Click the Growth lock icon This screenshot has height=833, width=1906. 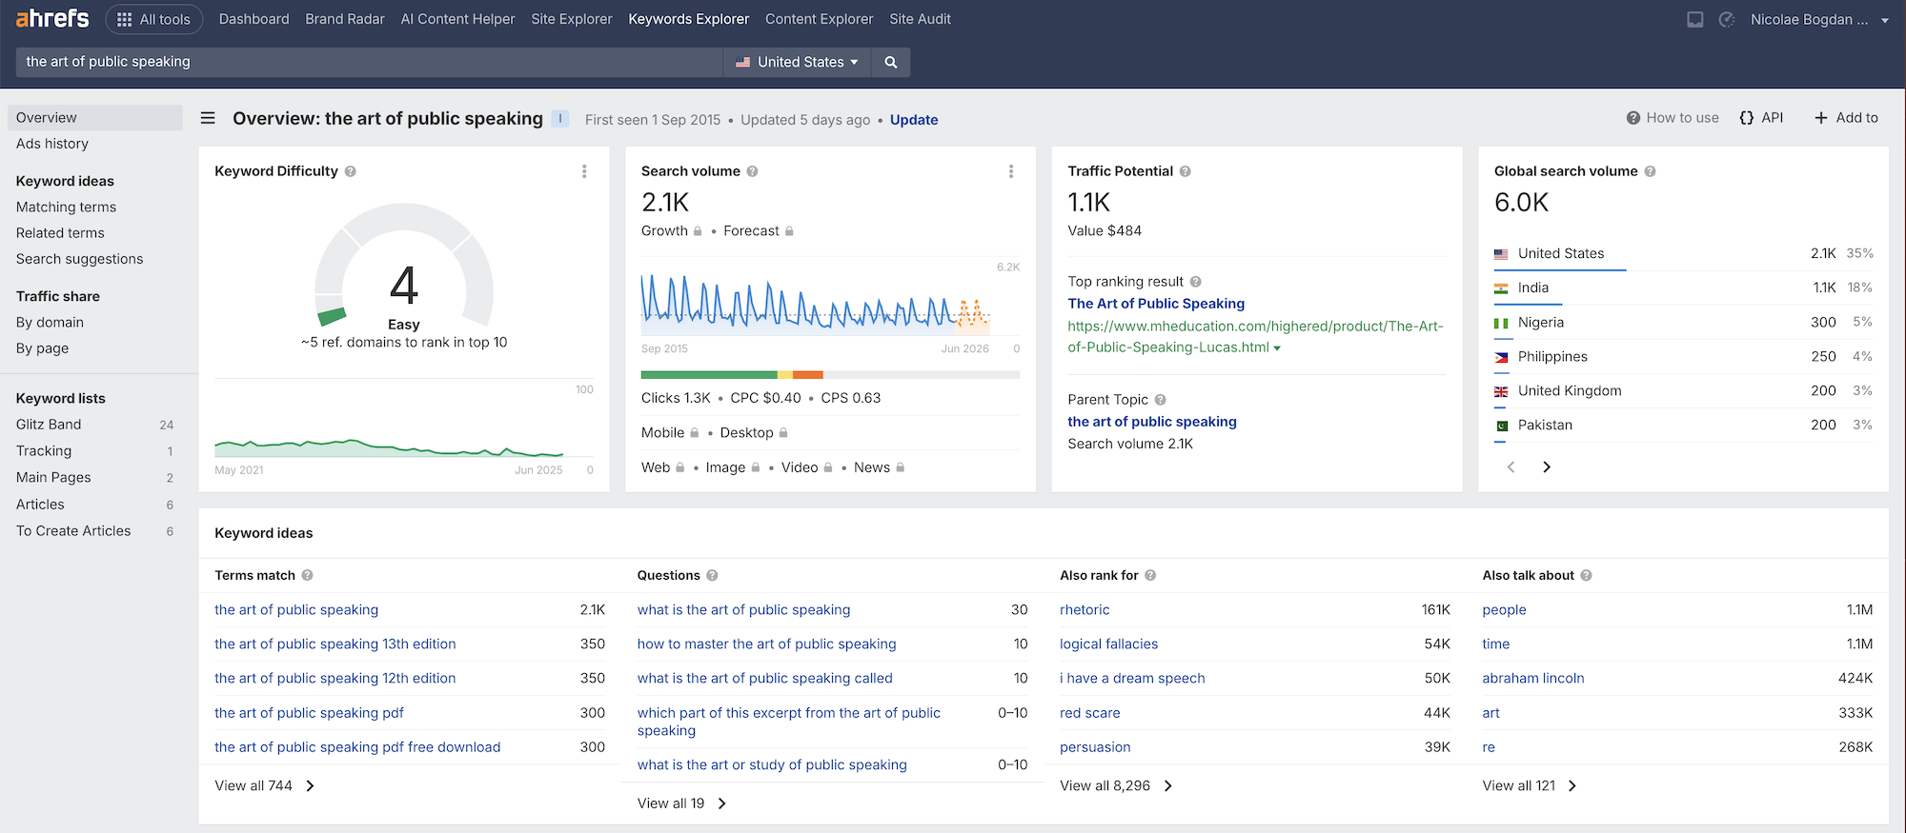698,231
